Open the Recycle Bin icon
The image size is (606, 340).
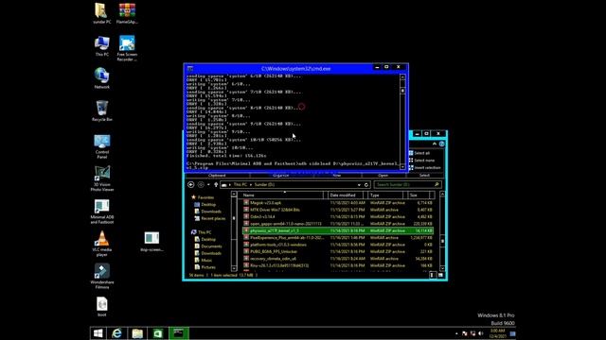101,110
